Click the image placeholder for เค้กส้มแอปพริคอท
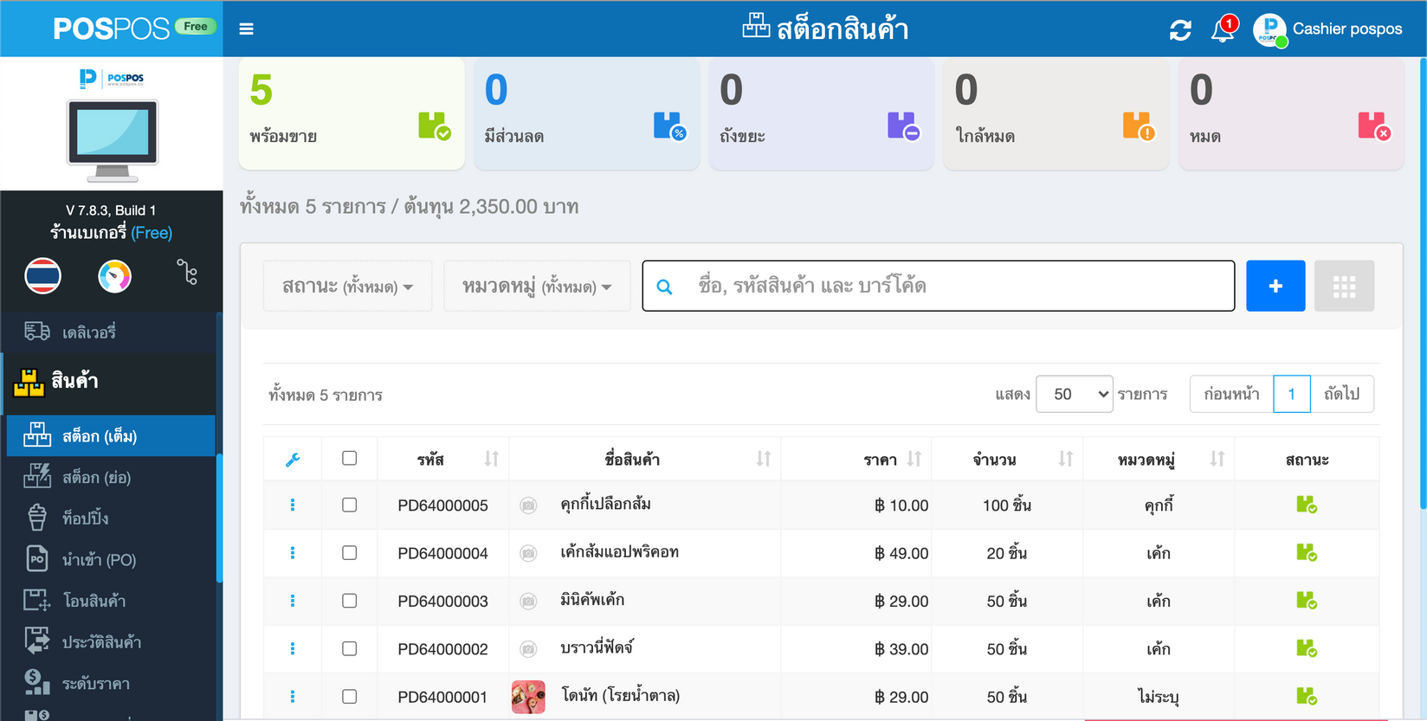 pyautogui.click(x=528, y=553)
